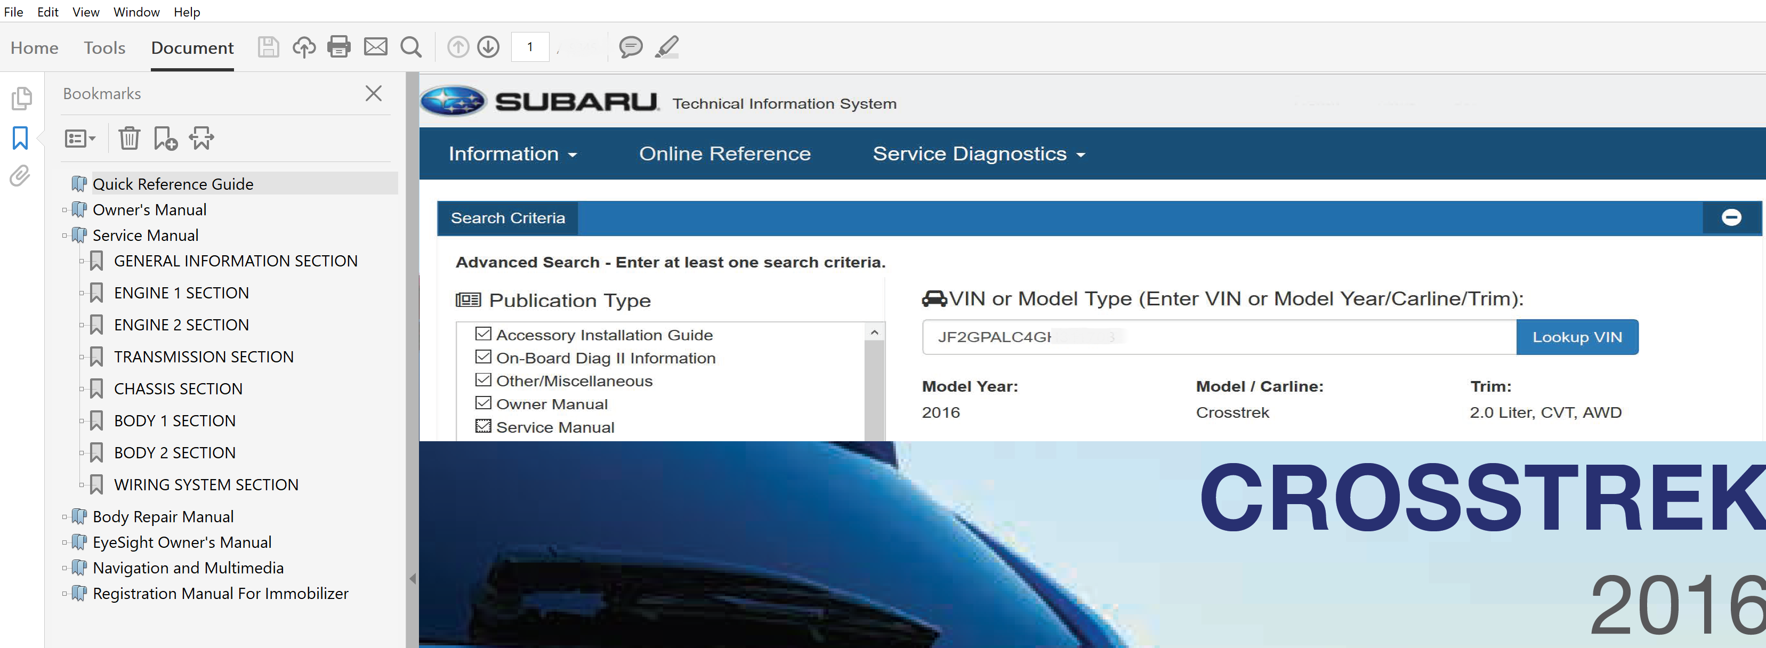This screenshot has height=648, width=1766.
Task: Switch to the Tools tab
Action: pyautogui.click(x=104, y=48)
